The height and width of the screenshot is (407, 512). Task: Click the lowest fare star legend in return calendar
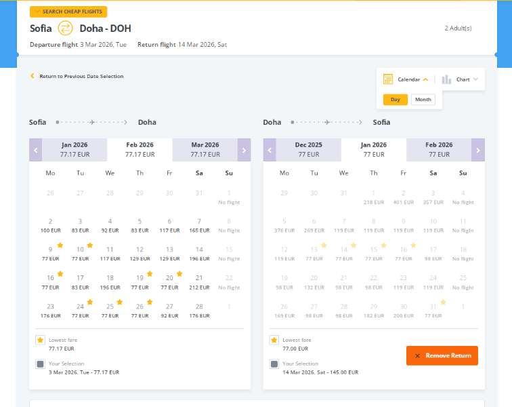pyautogui.click(x=274, y=340)
